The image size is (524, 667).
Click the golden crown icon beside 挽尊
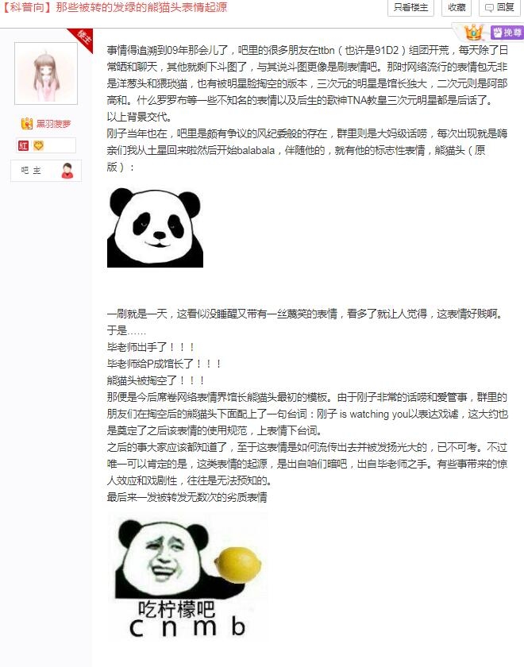(x=473, y=33)
